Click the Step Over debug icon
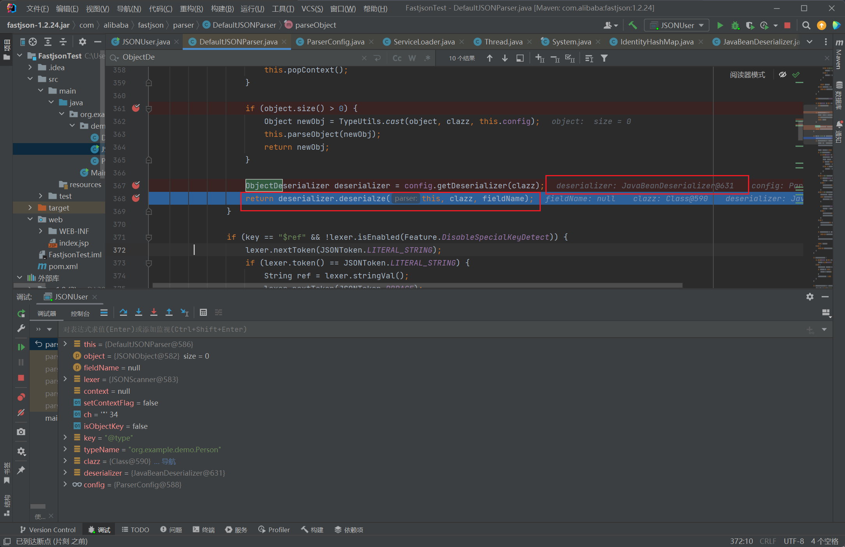 point(123,312)
